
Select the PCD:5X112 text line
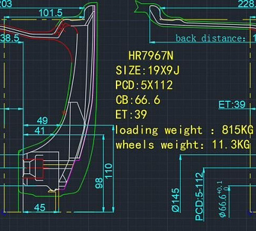tap(144, 85)
